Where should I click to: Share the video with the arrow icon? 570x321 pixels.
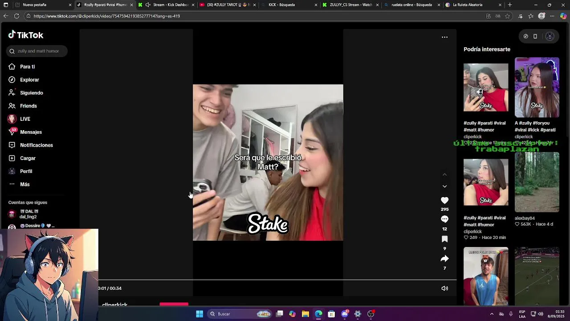(444, 259)
